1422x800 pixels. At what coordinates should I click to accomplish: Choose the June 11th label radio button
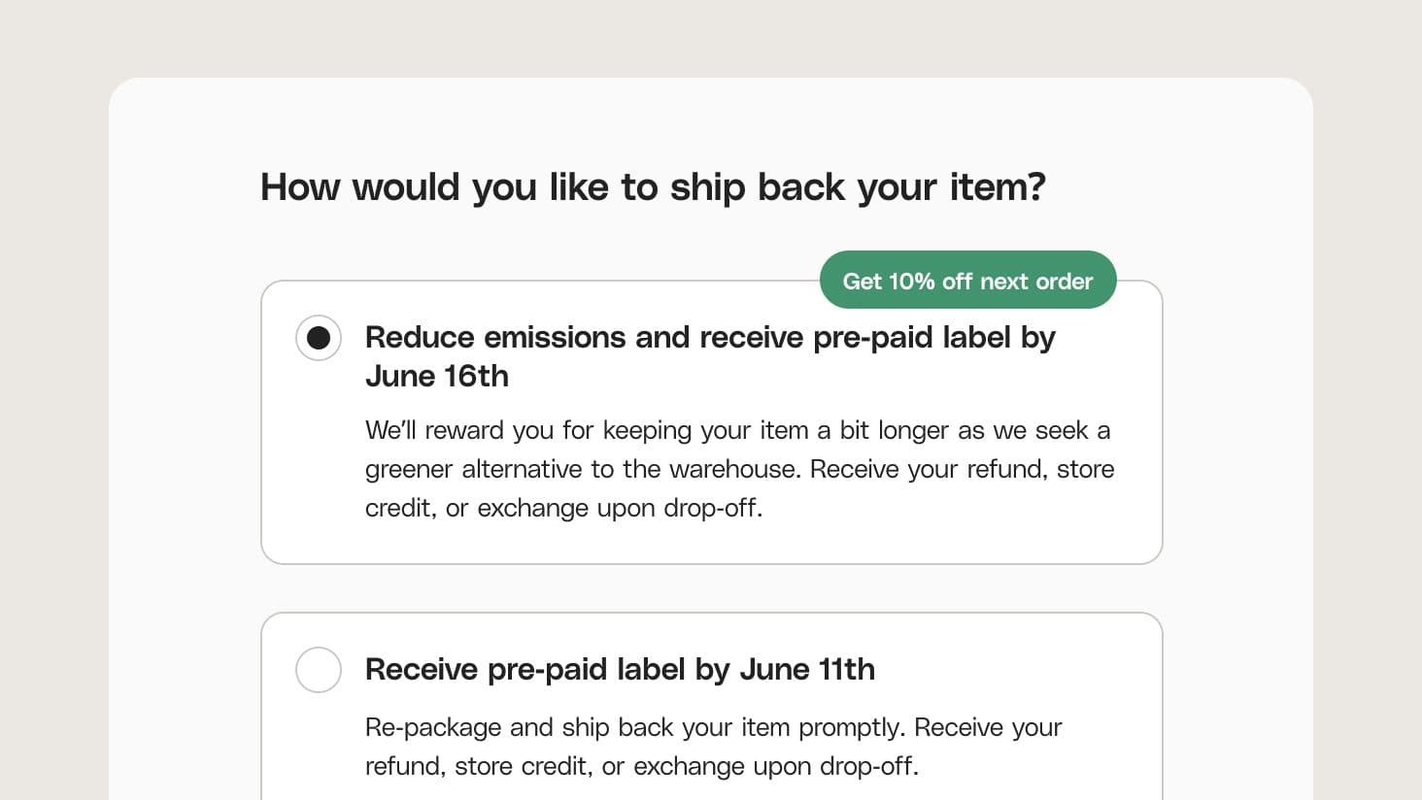(319, 670)
